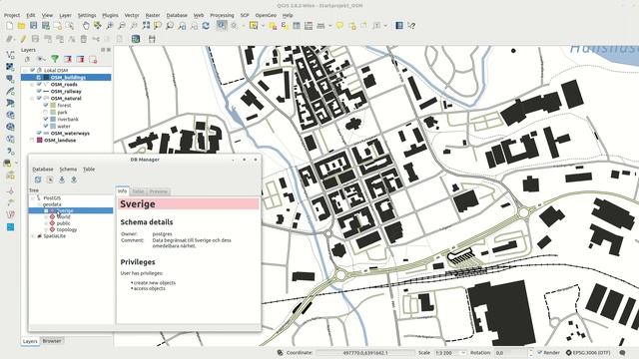Viewport: 639px width, 359px height.
Task: Click Add Group icon in Layers panel
Action: tap(27, 60)
